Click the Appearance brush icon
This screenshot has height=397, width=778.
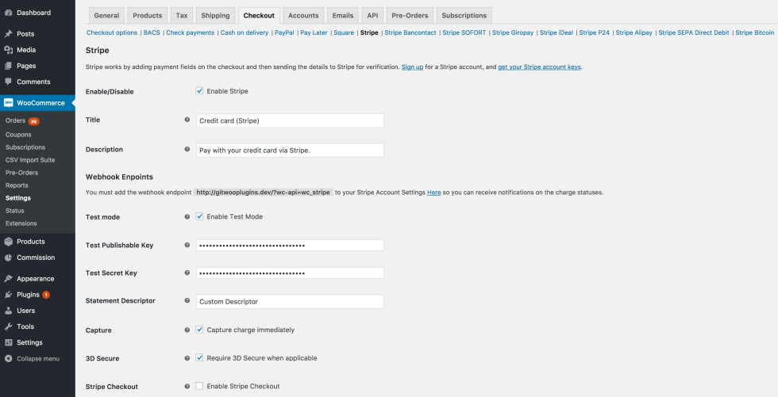tap(8, 279)
